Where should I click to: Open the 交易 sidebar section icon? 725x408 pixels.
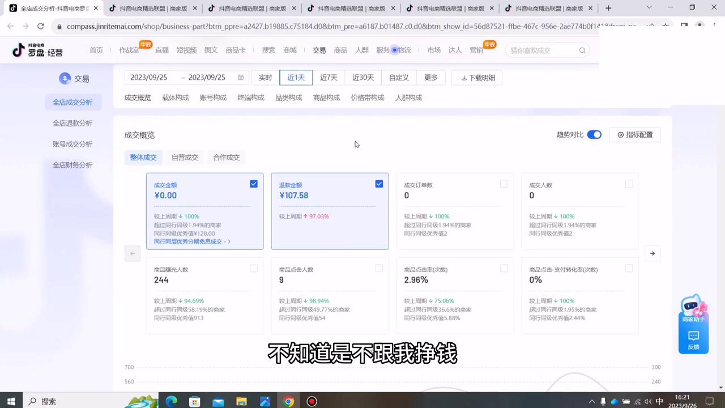coord(65,78)
